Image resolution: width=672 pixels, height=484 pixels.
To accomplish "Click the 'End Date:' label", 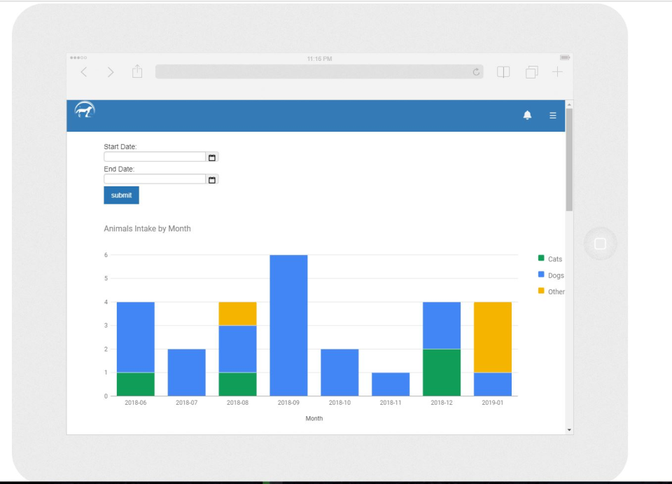I will click(119, 169).
